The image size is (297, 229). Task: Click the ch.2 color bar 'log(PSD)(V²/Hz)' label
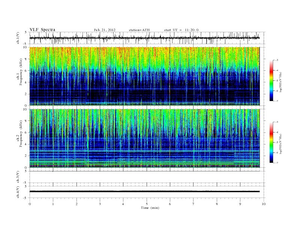click(x=280, y=144)
